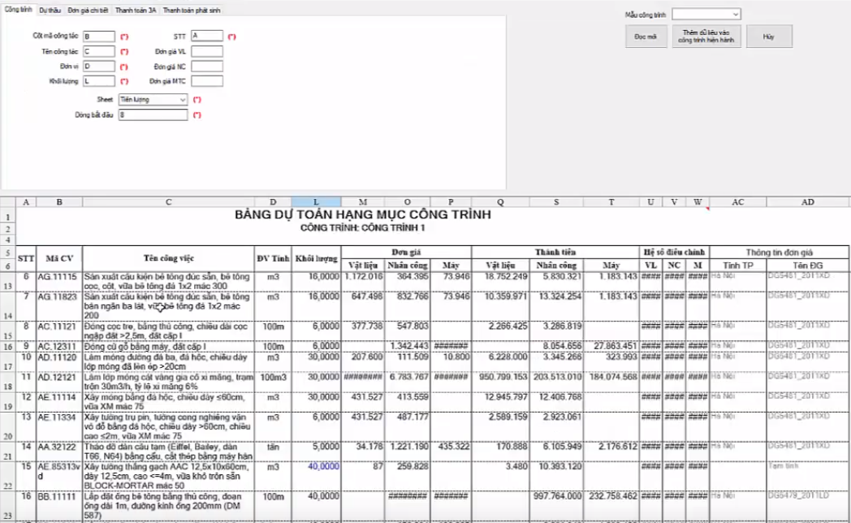
Task: Click the Đọc mới button
Action: (x=646, y=37)
